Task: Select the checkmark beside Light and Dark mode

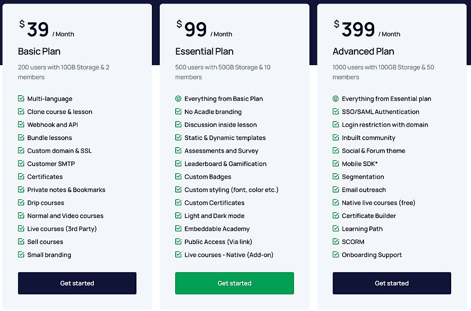Action: [x=178, y=215]
